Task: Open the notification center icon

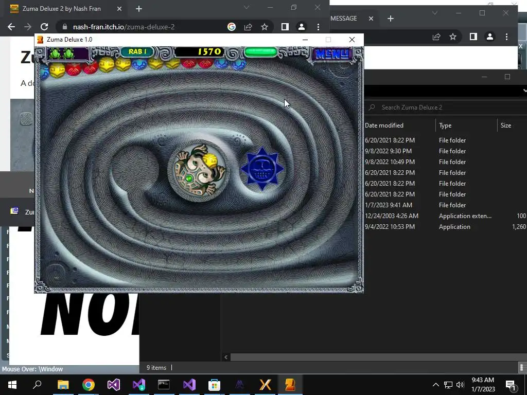Action: (x=511, y=385)
